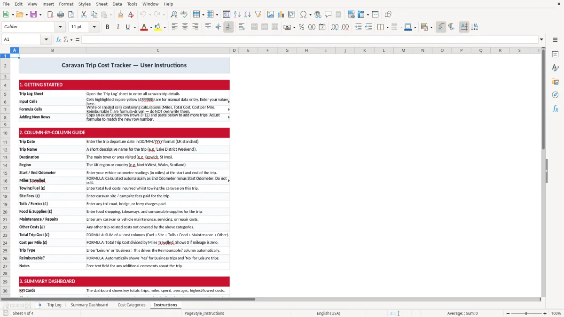This screenshot has width=564, height=317.
Task: Expand the formula bar
Action: point(541,39)
